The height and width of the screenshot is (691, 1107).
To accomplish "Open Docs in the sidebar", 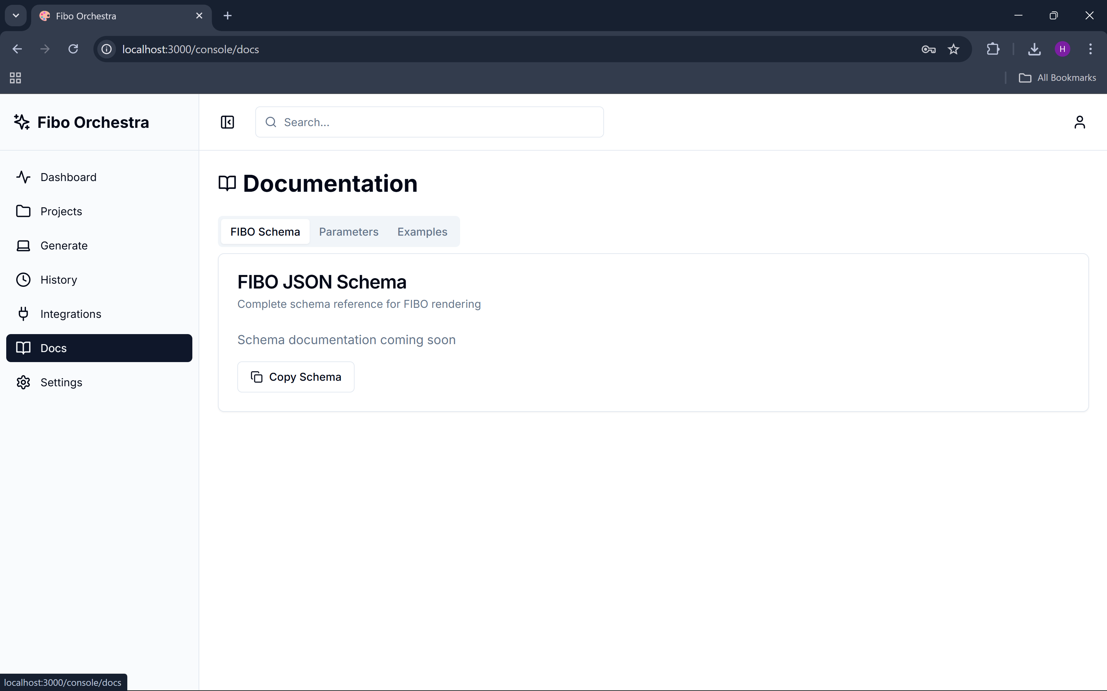I will click(99, 348).
